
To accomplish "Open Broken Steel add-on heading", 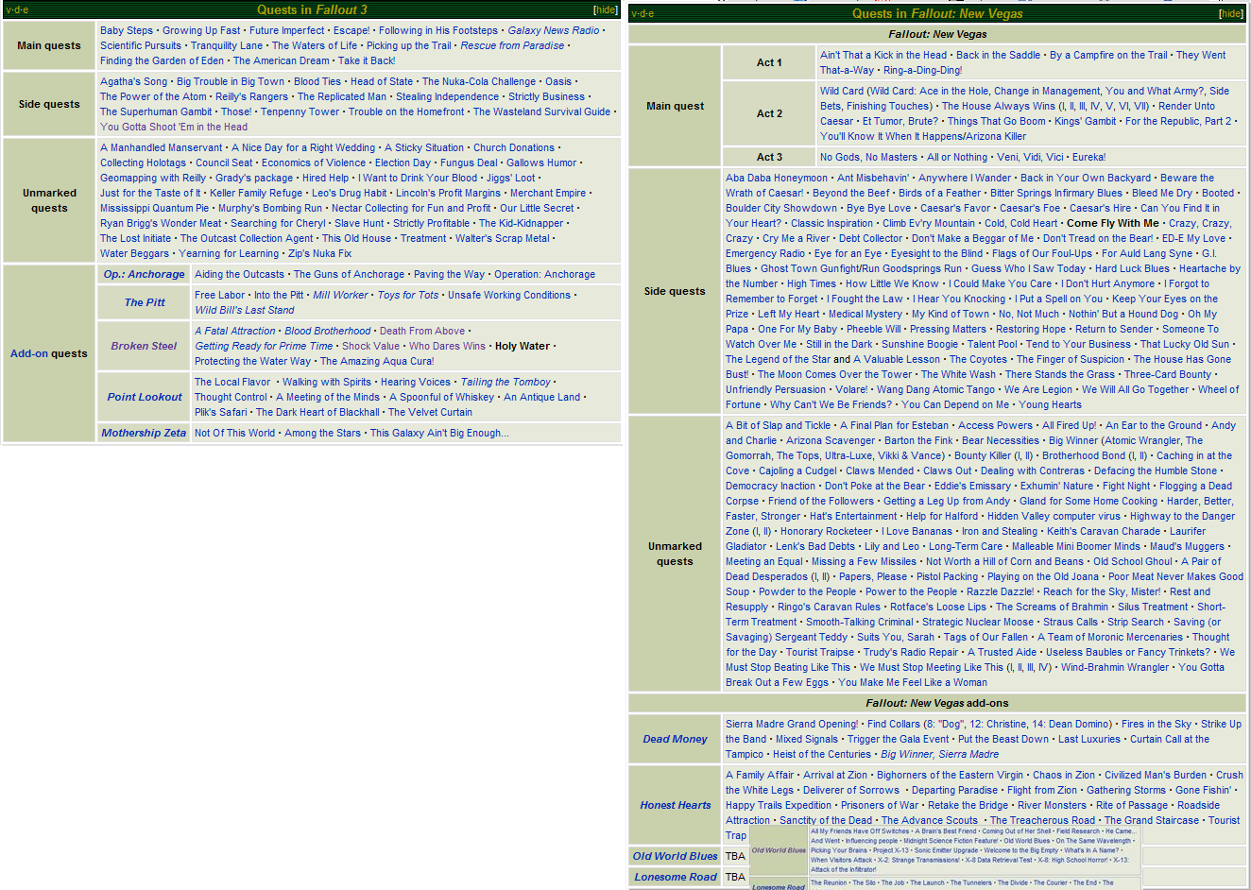I will (x=144, y=346).
